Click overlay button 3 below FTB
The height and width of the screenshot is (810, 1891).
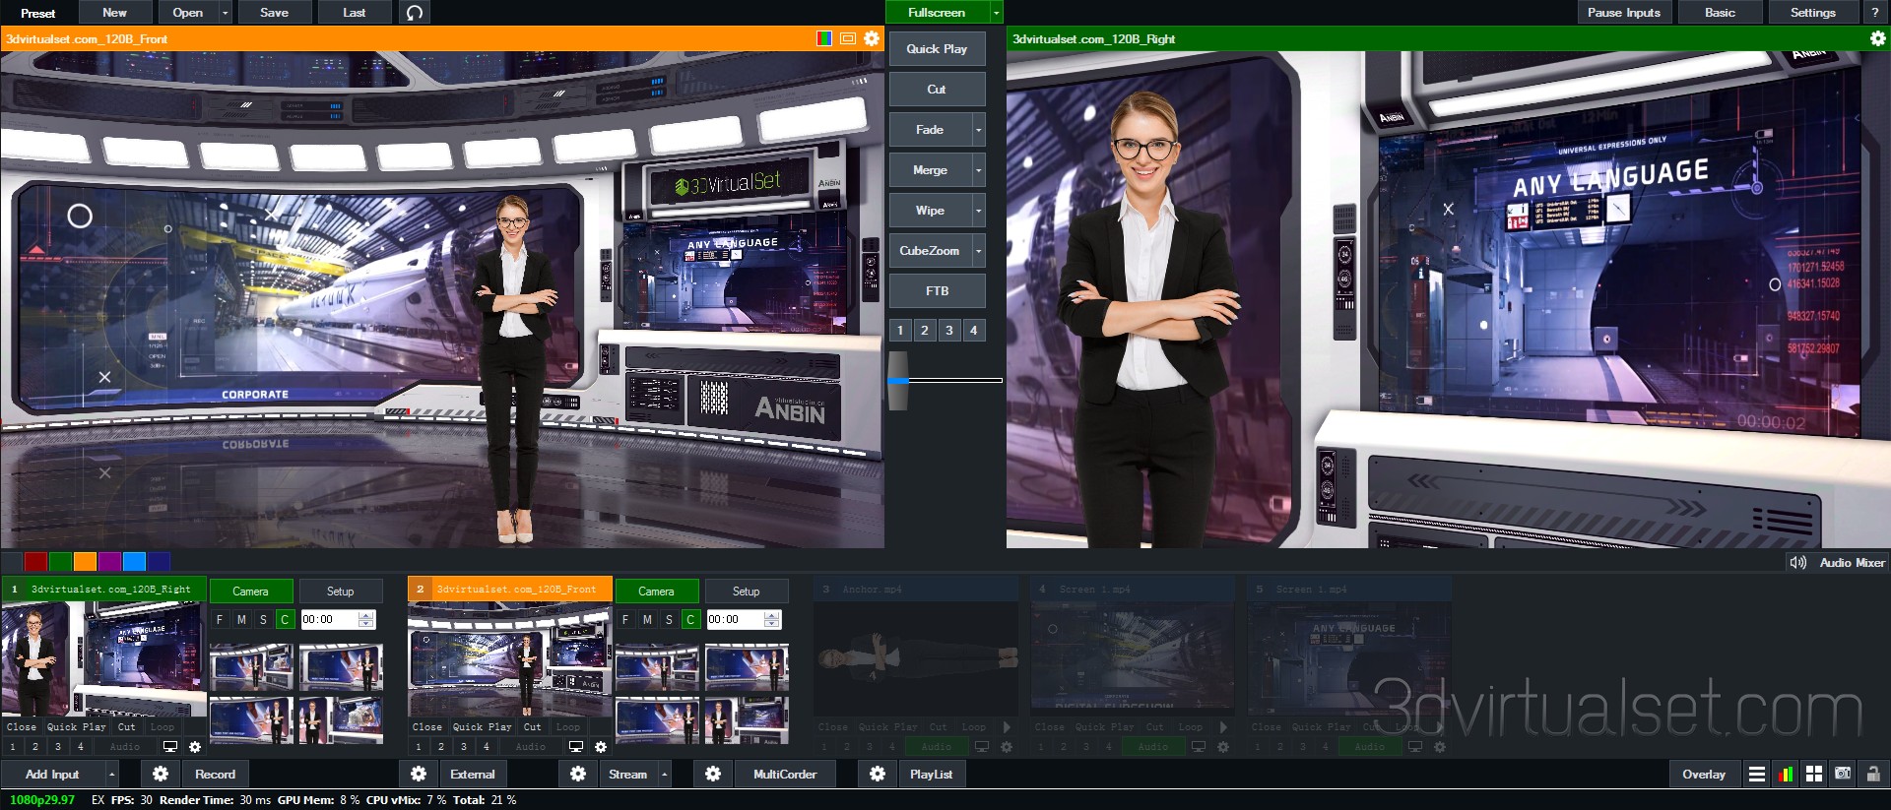coord(949,331)
